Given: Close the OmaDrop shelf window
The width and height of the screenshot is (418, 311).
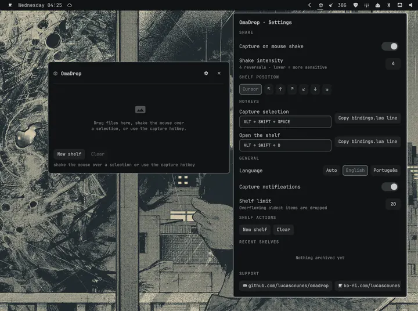Looking at the screenshot, I should 219,73.
